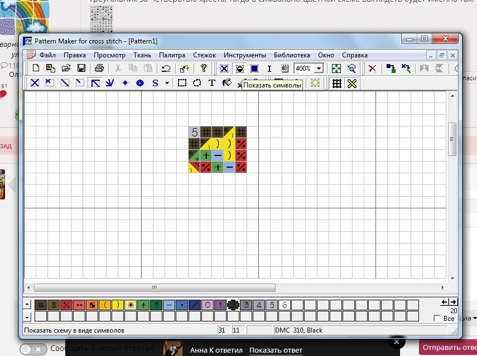Click the Print icon in toolbar
Image resolution: width=477 pixels, height=356 pixels.
coord(99,69)
